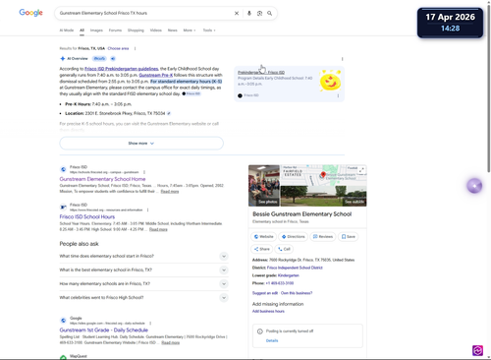Open the Gunstream Pre-K link
Screen dimensions: 491x360
(x=156, y=75)
